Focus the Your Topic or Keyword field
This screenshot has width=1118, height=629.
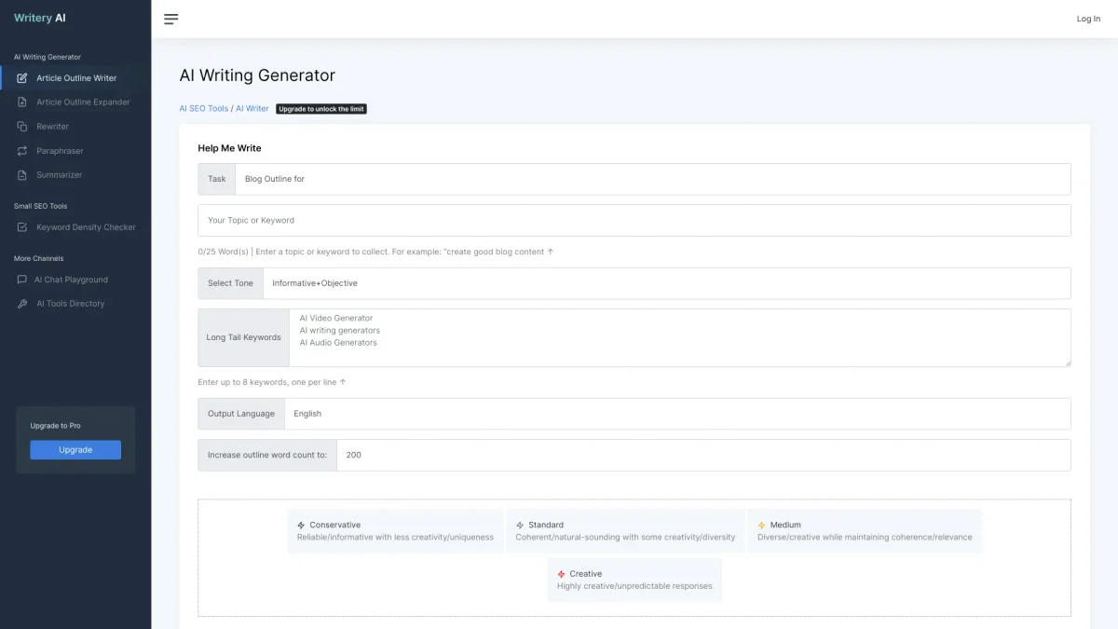coord(634,221)
